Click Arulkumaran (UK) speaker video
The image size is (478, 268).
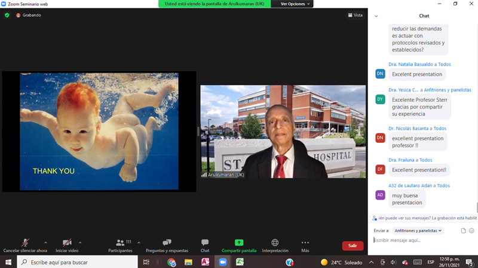coord(283,132)
